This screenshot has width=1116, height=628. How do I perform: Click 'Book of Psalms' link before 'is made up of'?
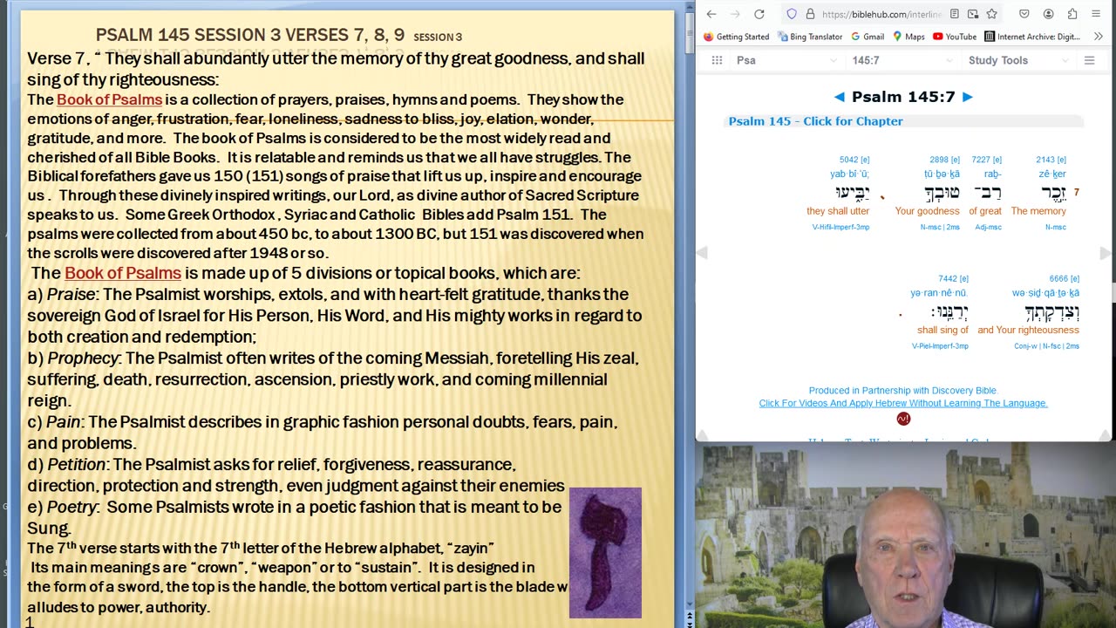(x=123, y=273)
